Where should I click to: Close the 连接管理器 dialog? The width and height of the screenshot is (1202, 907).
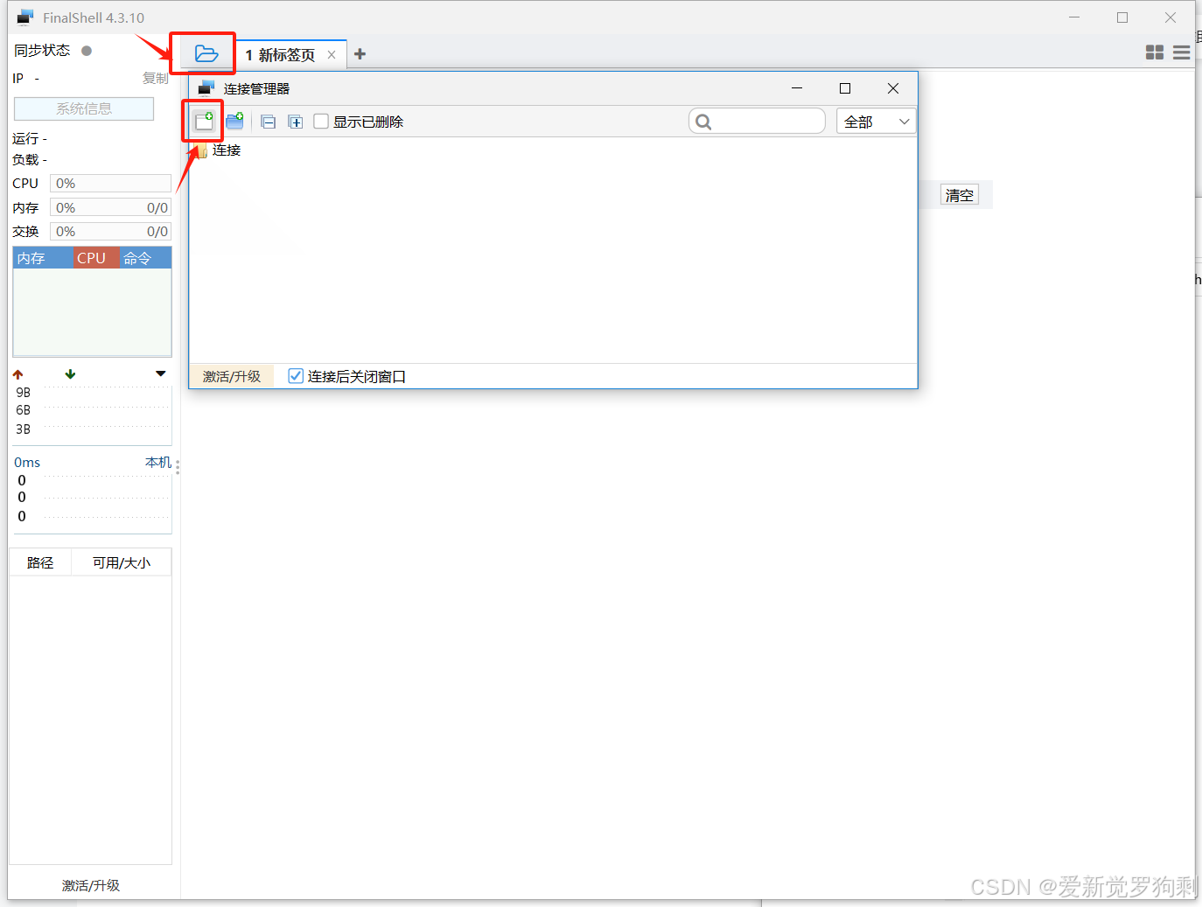coord(893,88)
